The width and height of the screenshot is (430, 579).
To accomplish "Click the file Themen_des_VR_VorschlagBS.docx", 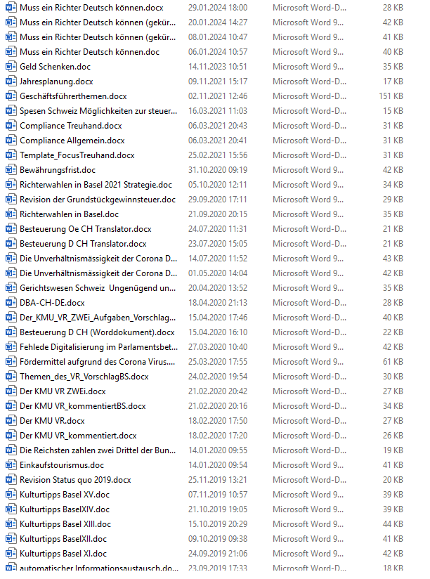I will pyautogui.click(x=84, y=377).
